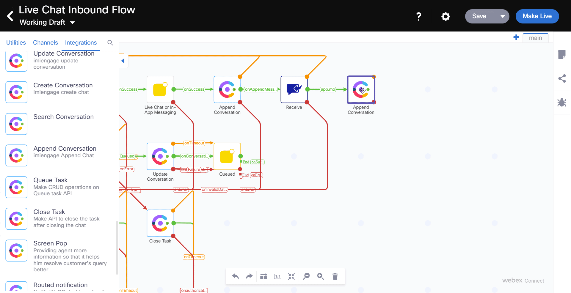Click the auto-arrange nodes toolbar icon
This screenshot has height=293, width=571.
(x=263, y=276)
